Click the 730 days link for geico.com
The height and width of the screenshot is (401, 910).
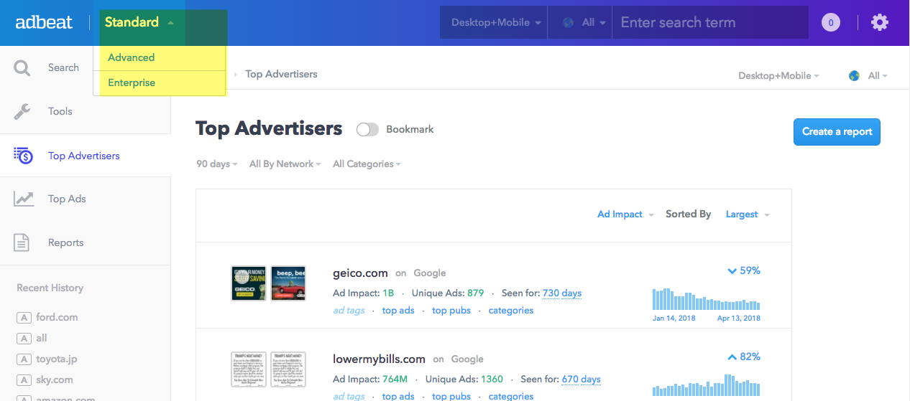click(562, 293)
